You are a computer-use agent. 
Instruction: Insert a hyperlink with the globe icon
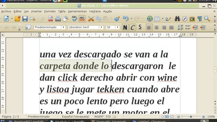coord(150,19)
